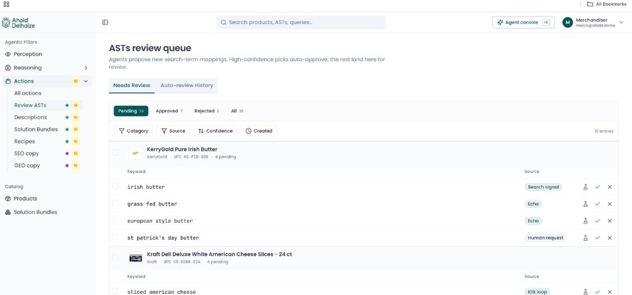Open Descriptions in sidebar

coord(47,117)
